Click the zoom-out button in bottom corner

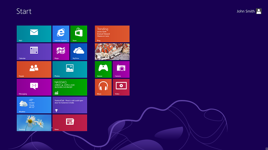pyautogui.click(x=267, y=149)
